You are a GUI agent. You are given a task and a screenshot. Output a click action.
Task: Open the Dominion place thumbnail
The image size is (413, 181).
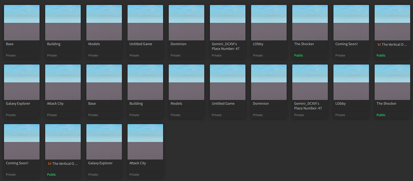(186, 22)
